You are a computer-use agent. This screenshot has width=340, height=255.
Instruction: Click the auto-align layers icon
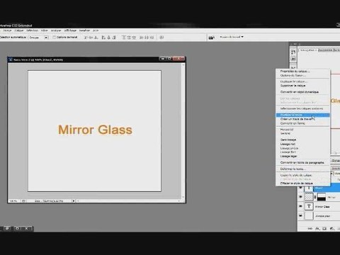pos(161,38)
